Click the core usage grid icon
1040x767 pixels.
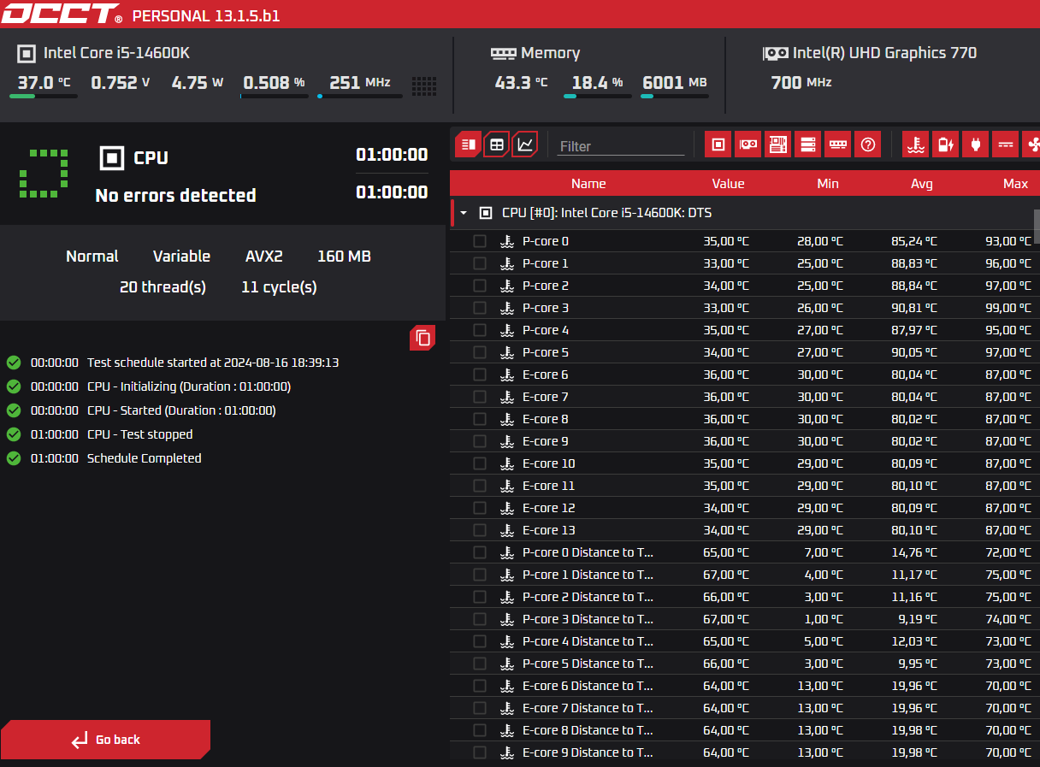[x=424, y=86]
